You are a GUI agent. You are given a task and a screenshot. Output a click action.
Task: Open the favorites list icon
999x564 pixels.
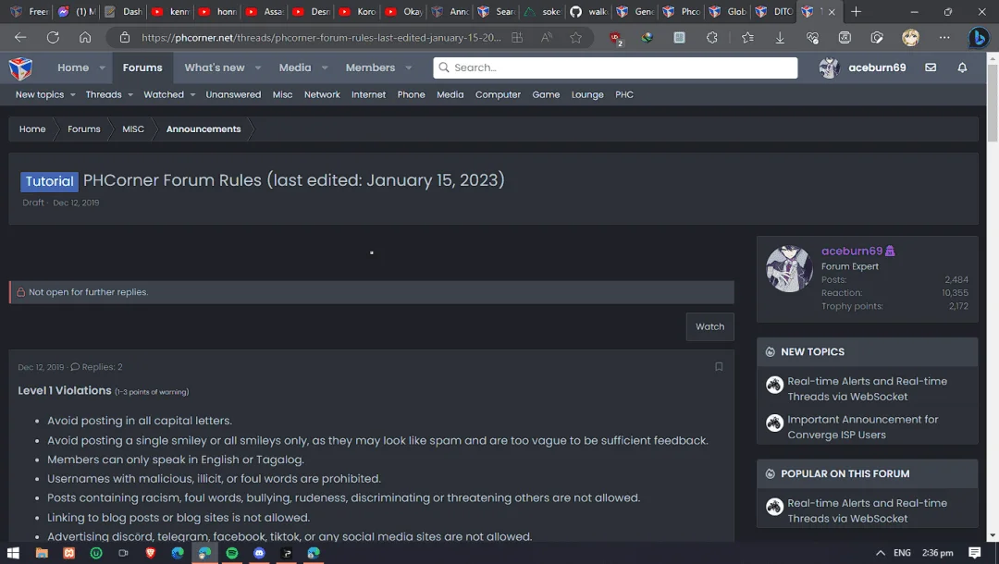pyautogui.click(x=747, y=38)
